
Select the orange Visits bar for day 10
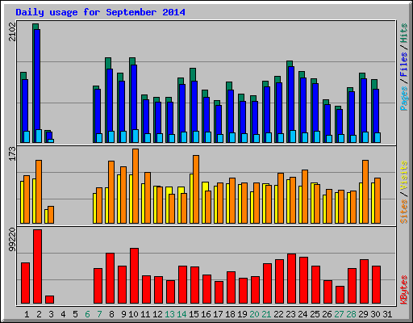[x=136, y=186]
